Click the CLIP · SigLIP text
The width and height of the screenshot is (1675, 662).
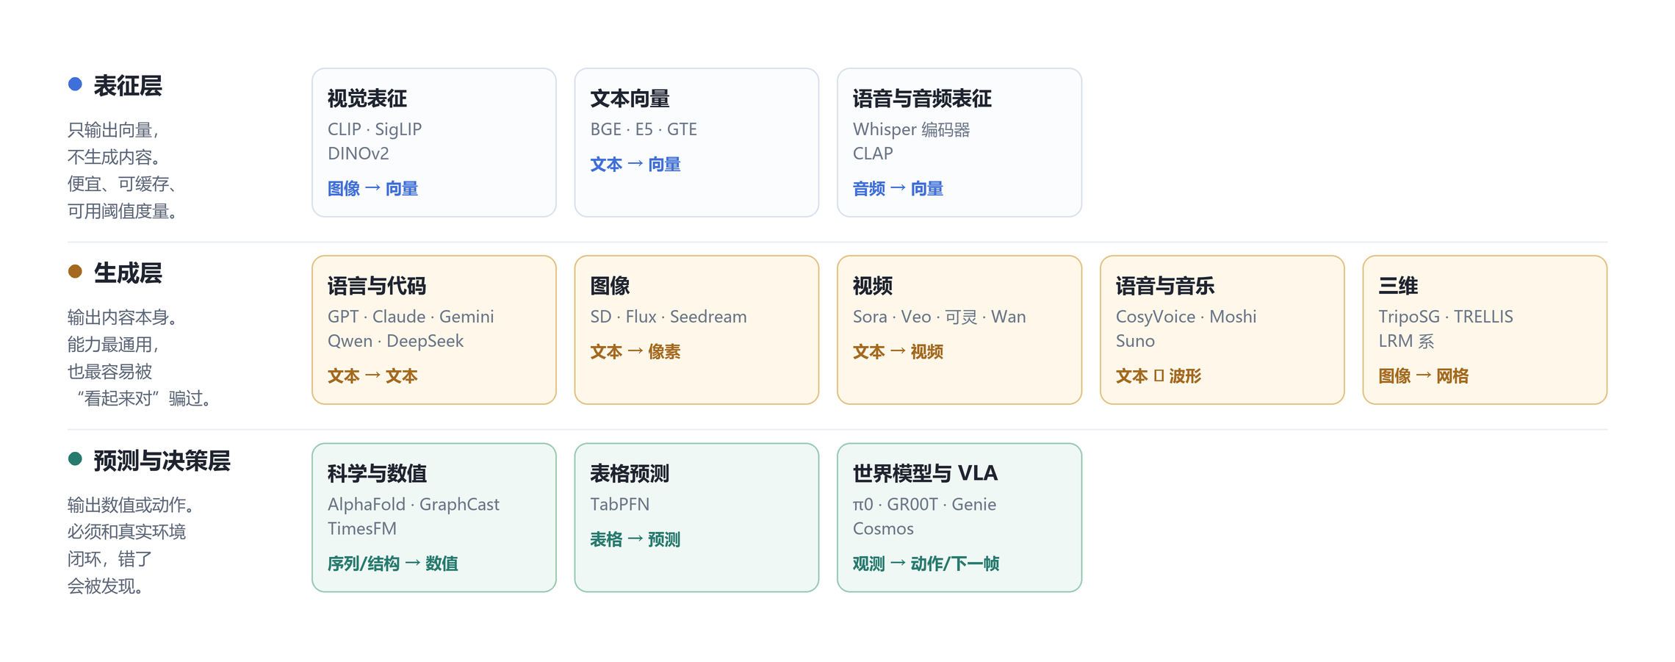point(375,129)
